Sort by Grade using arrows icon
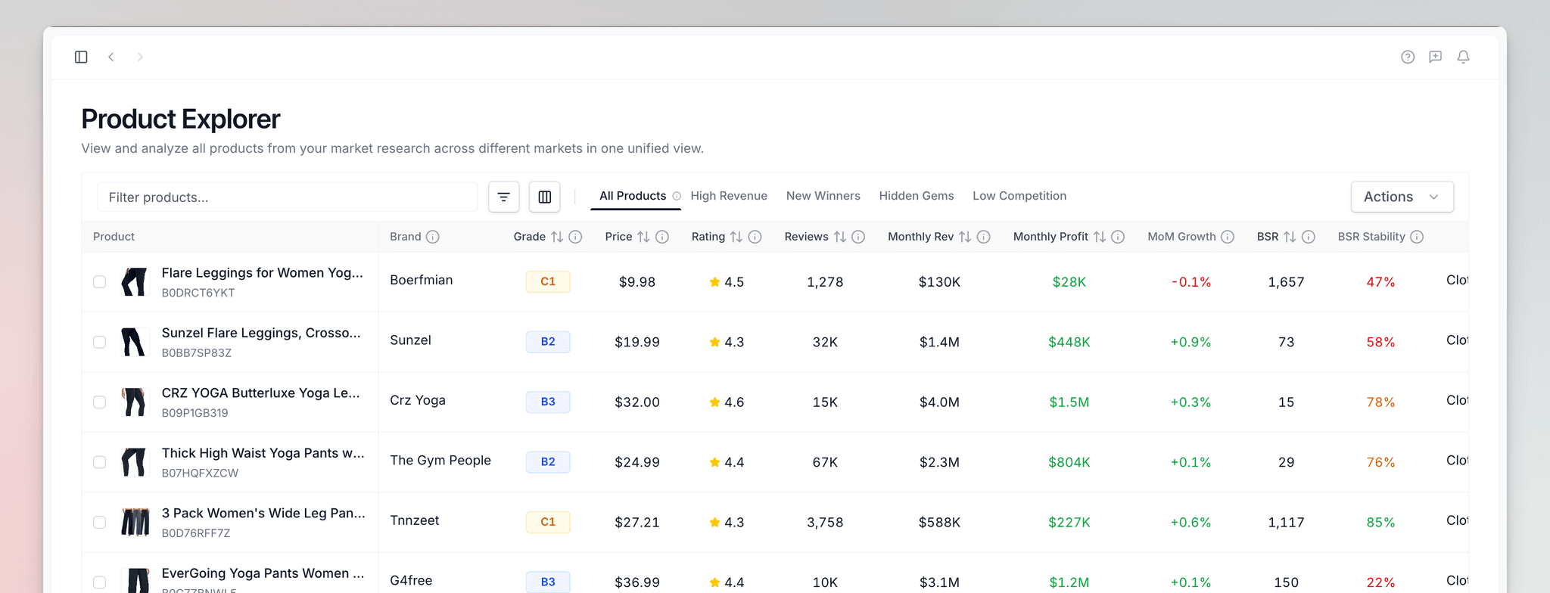 [557, 237]
